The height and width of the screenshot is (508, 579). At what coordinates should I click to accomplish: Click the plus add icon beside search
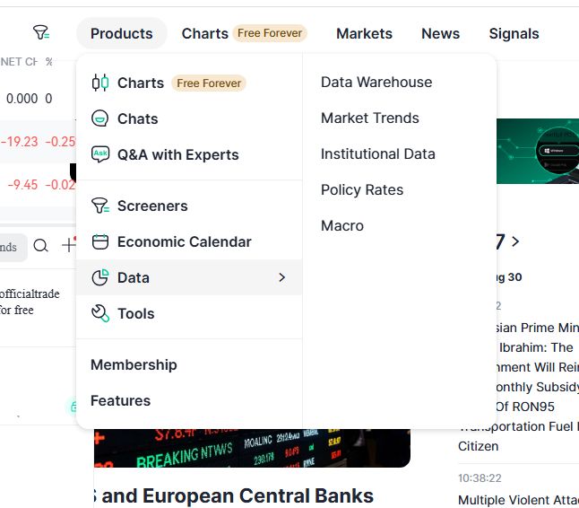pos(69,245)
